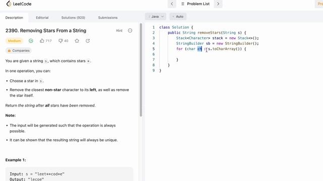323x181 pixels.
Task: Open the Java language dropdown
Action: (156, 17)
